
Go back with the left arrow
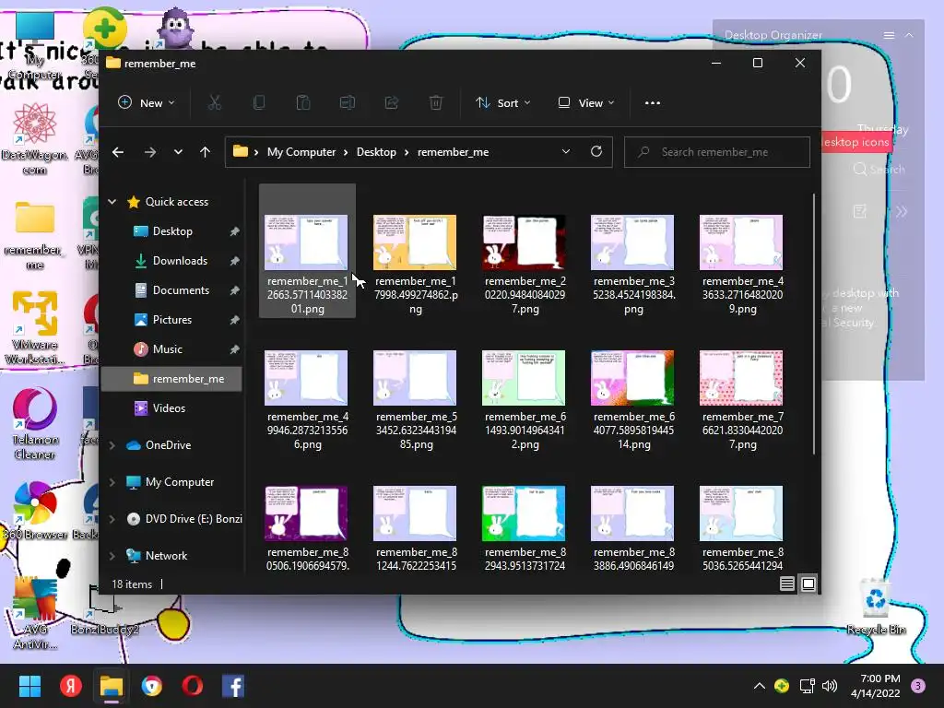118,152
